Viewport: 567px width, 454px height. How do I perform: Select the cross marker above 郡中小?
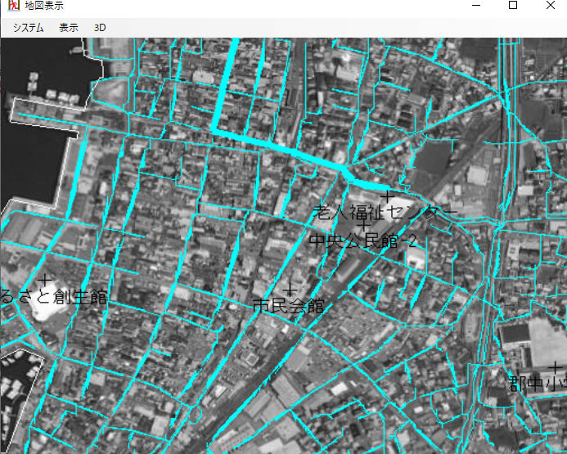click(555, 367)
